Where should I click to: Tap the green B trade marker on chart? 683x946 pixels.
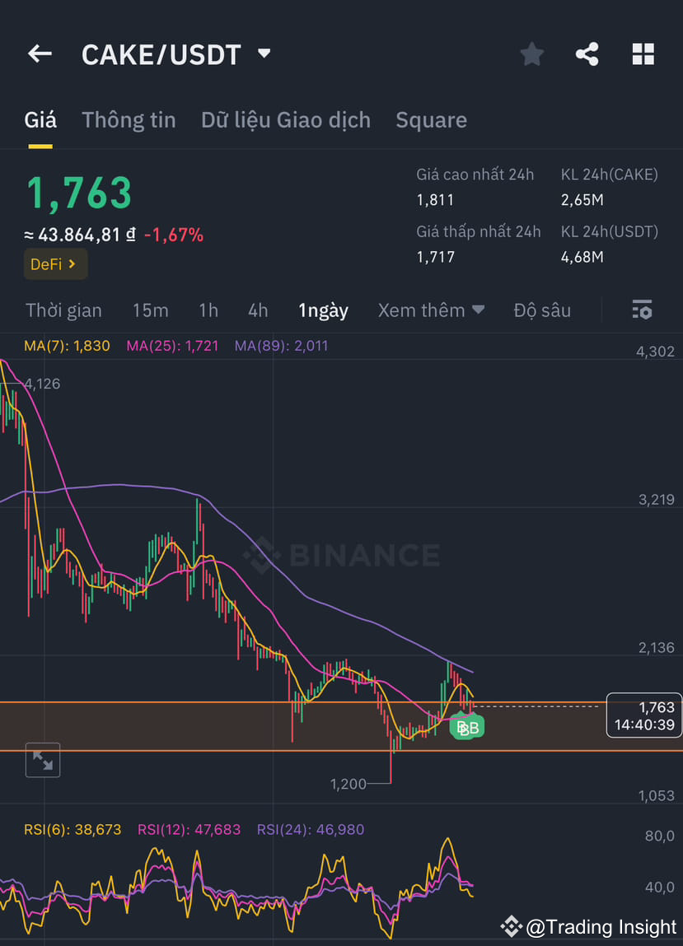467,728
